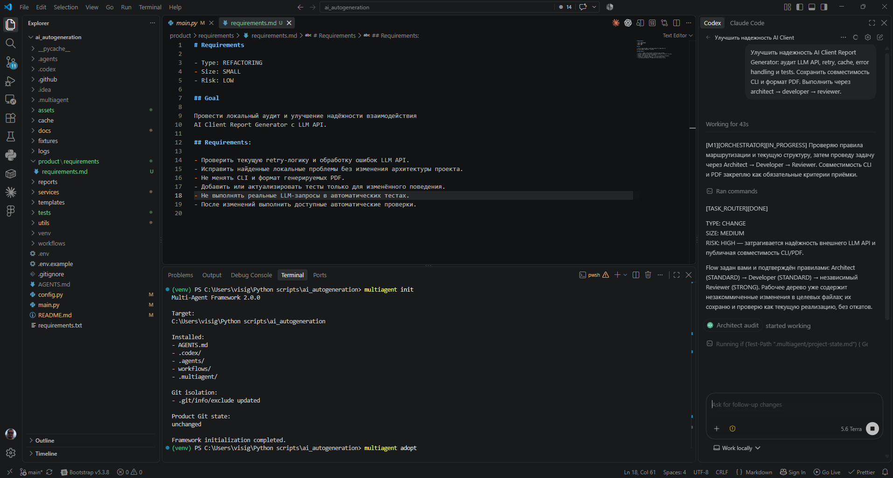Screen dimensions: 893x478
Task: Open Source Control view with 11 badge
Action: pyautogui.click(x=10, y=62)
